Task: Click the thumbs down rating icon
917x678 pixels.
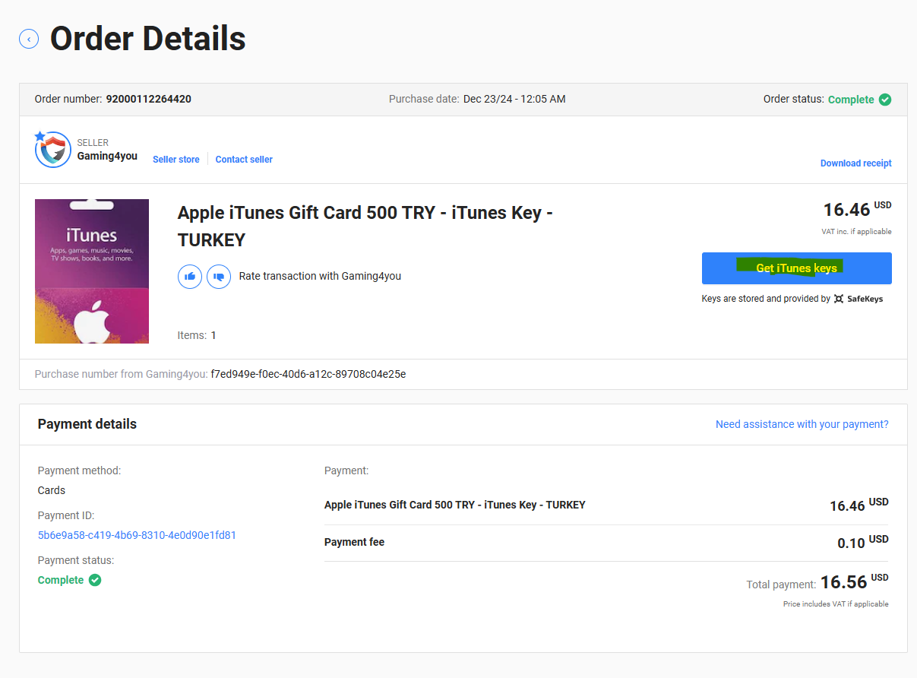Action: pyautogui.click(x=219, y=276)
